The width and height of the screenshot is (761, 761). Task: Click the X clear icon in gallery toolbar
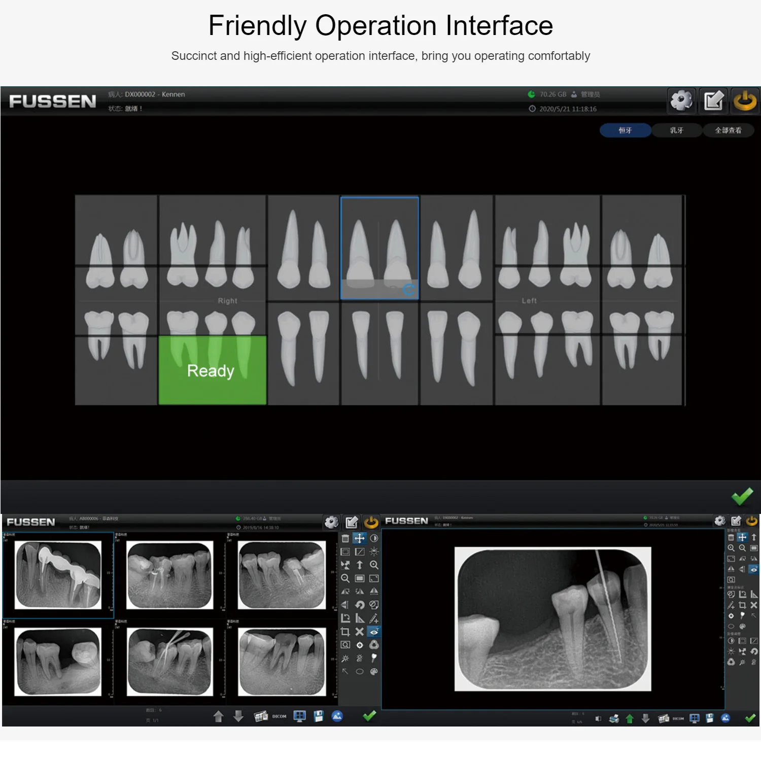click(x=360, y=632)
